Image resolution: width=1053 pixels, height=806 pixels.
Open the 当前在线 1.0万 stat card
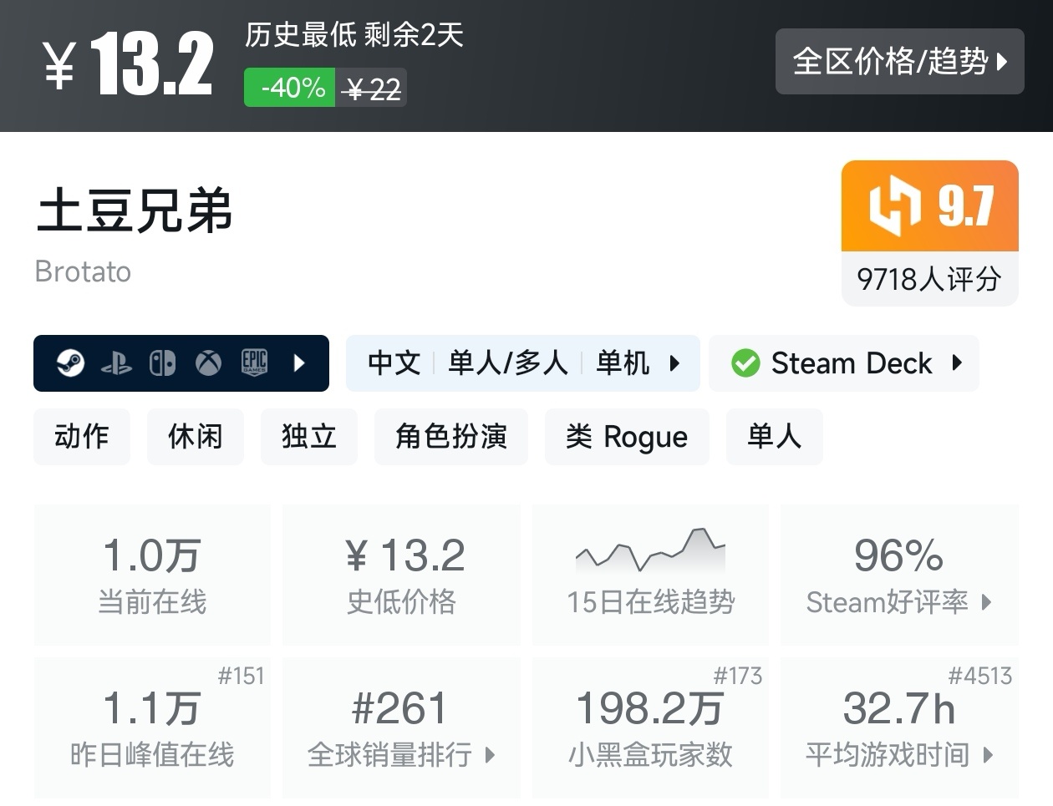pyautogui.click(x=152, y=575)
